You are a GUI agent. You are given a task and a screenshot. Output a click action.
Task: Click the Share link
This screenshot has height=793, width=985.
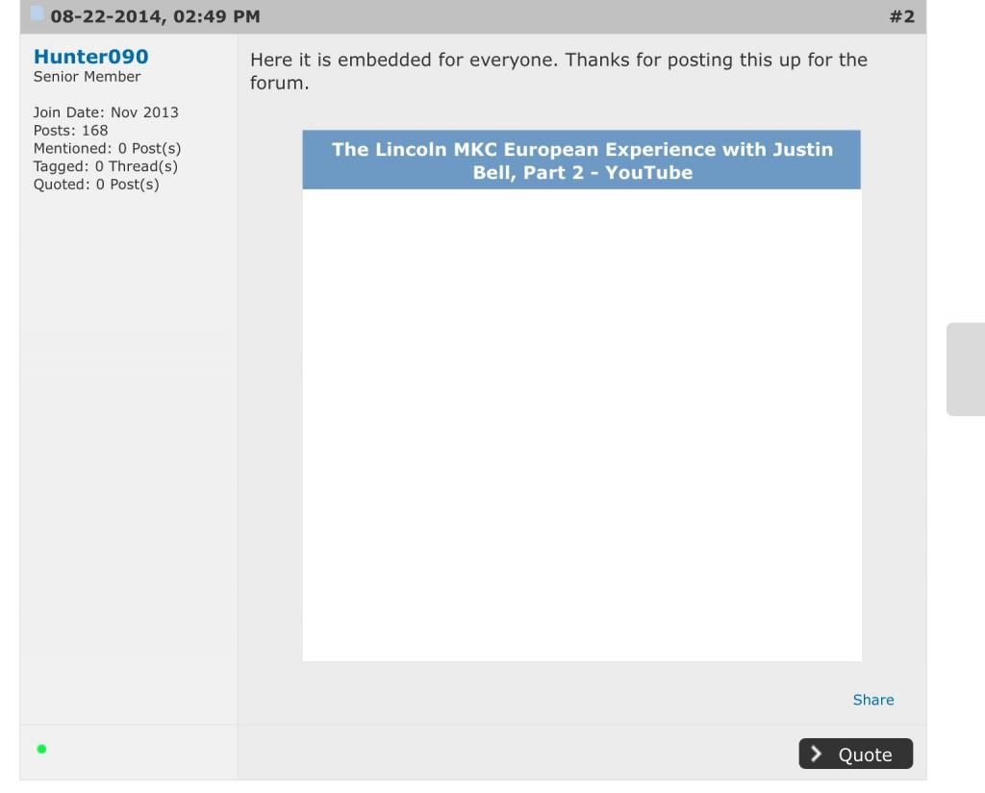[873, 700]
